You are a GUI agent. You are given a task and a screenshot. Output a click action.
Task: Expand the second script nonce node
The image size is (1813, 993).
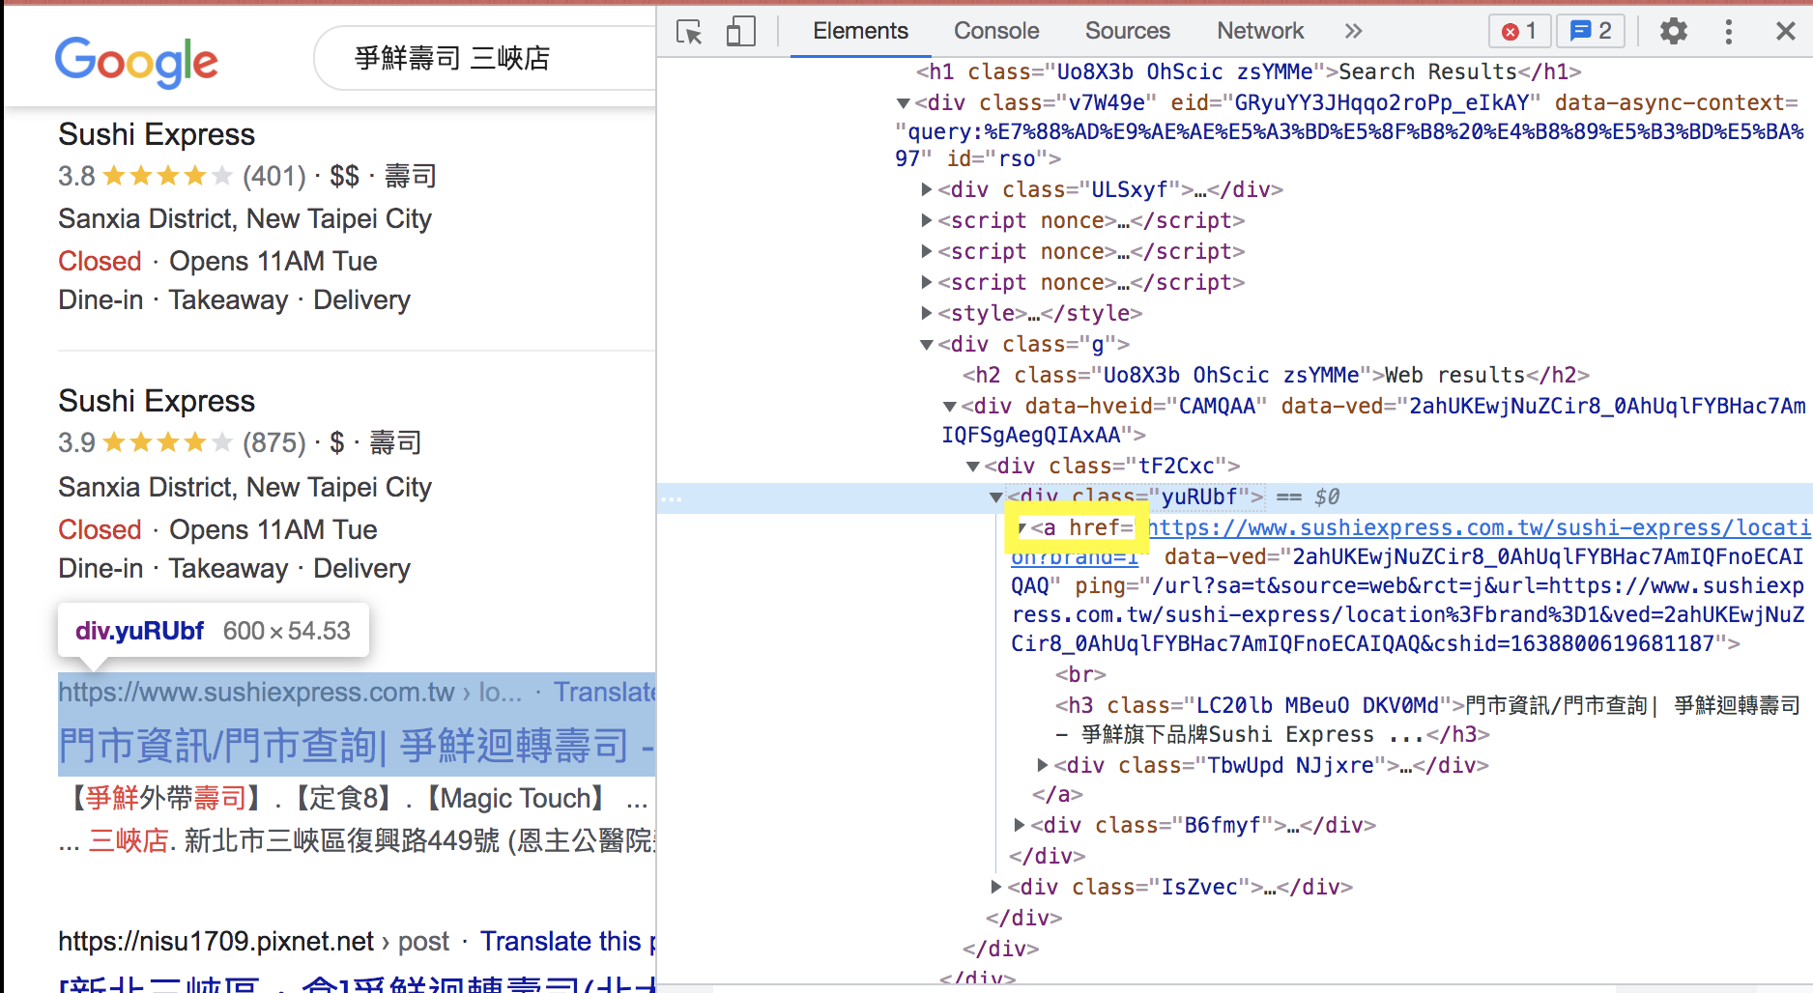pyautogui.click(x=927, y=252)
